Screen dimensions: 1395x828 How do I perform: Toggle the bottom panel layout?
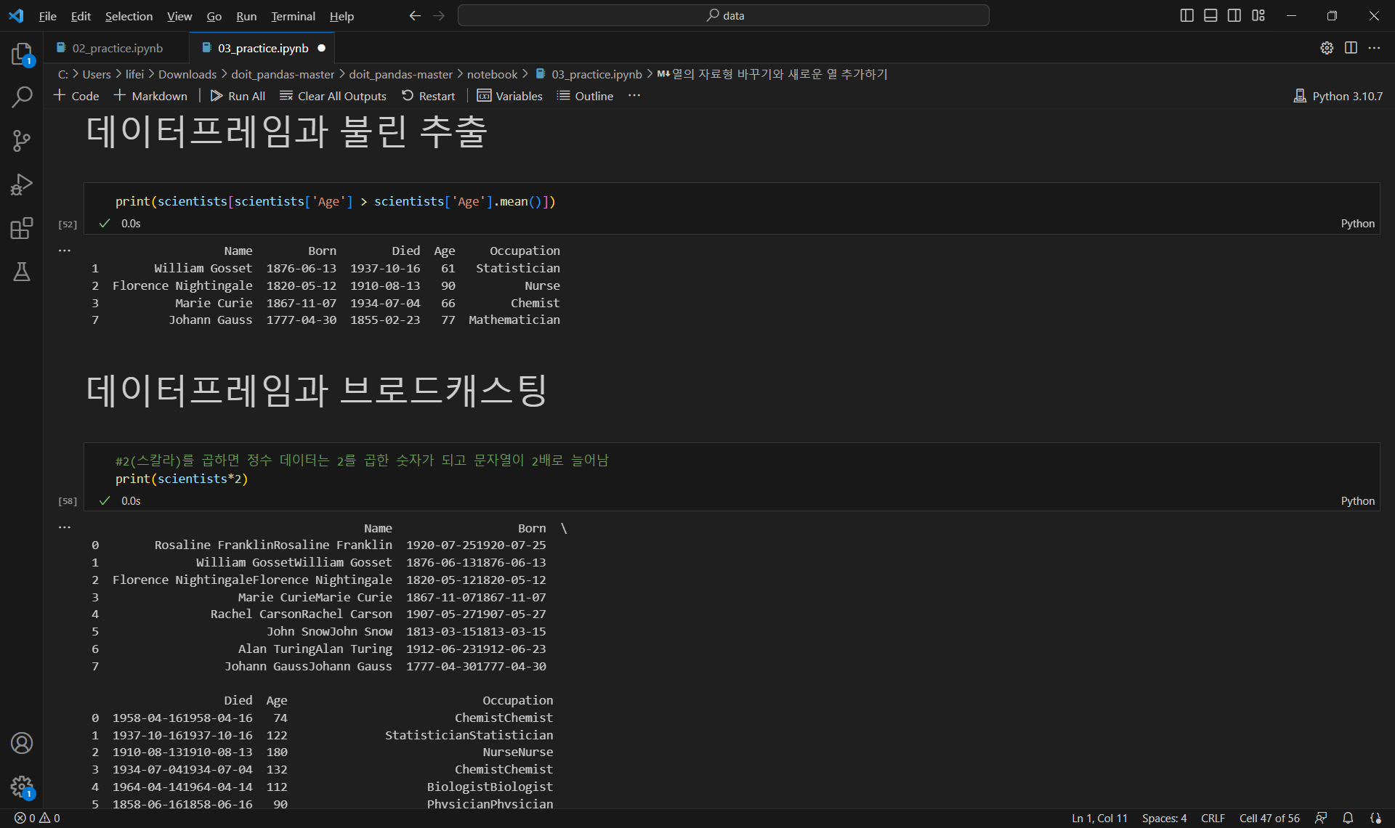point(1210,15)
